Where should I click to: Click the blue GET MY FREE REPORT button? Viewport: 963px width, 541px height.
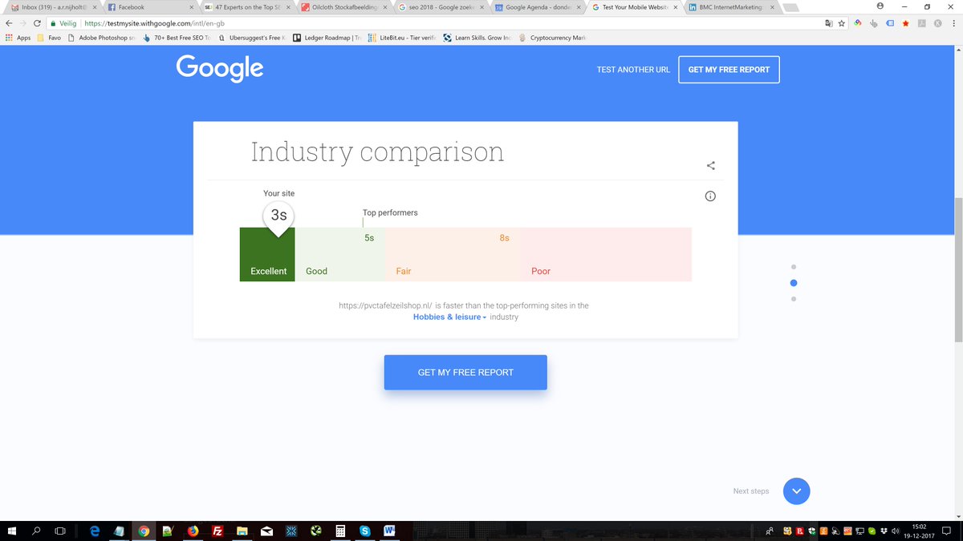pyautogui.click(x=465, y=373)
